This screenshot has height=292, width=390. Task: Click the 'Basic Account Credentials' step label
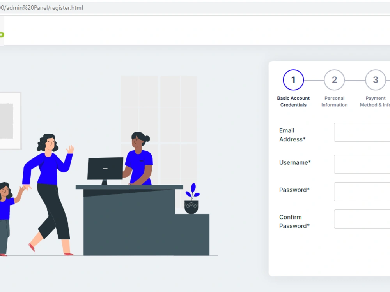click(x=293, y=102)
